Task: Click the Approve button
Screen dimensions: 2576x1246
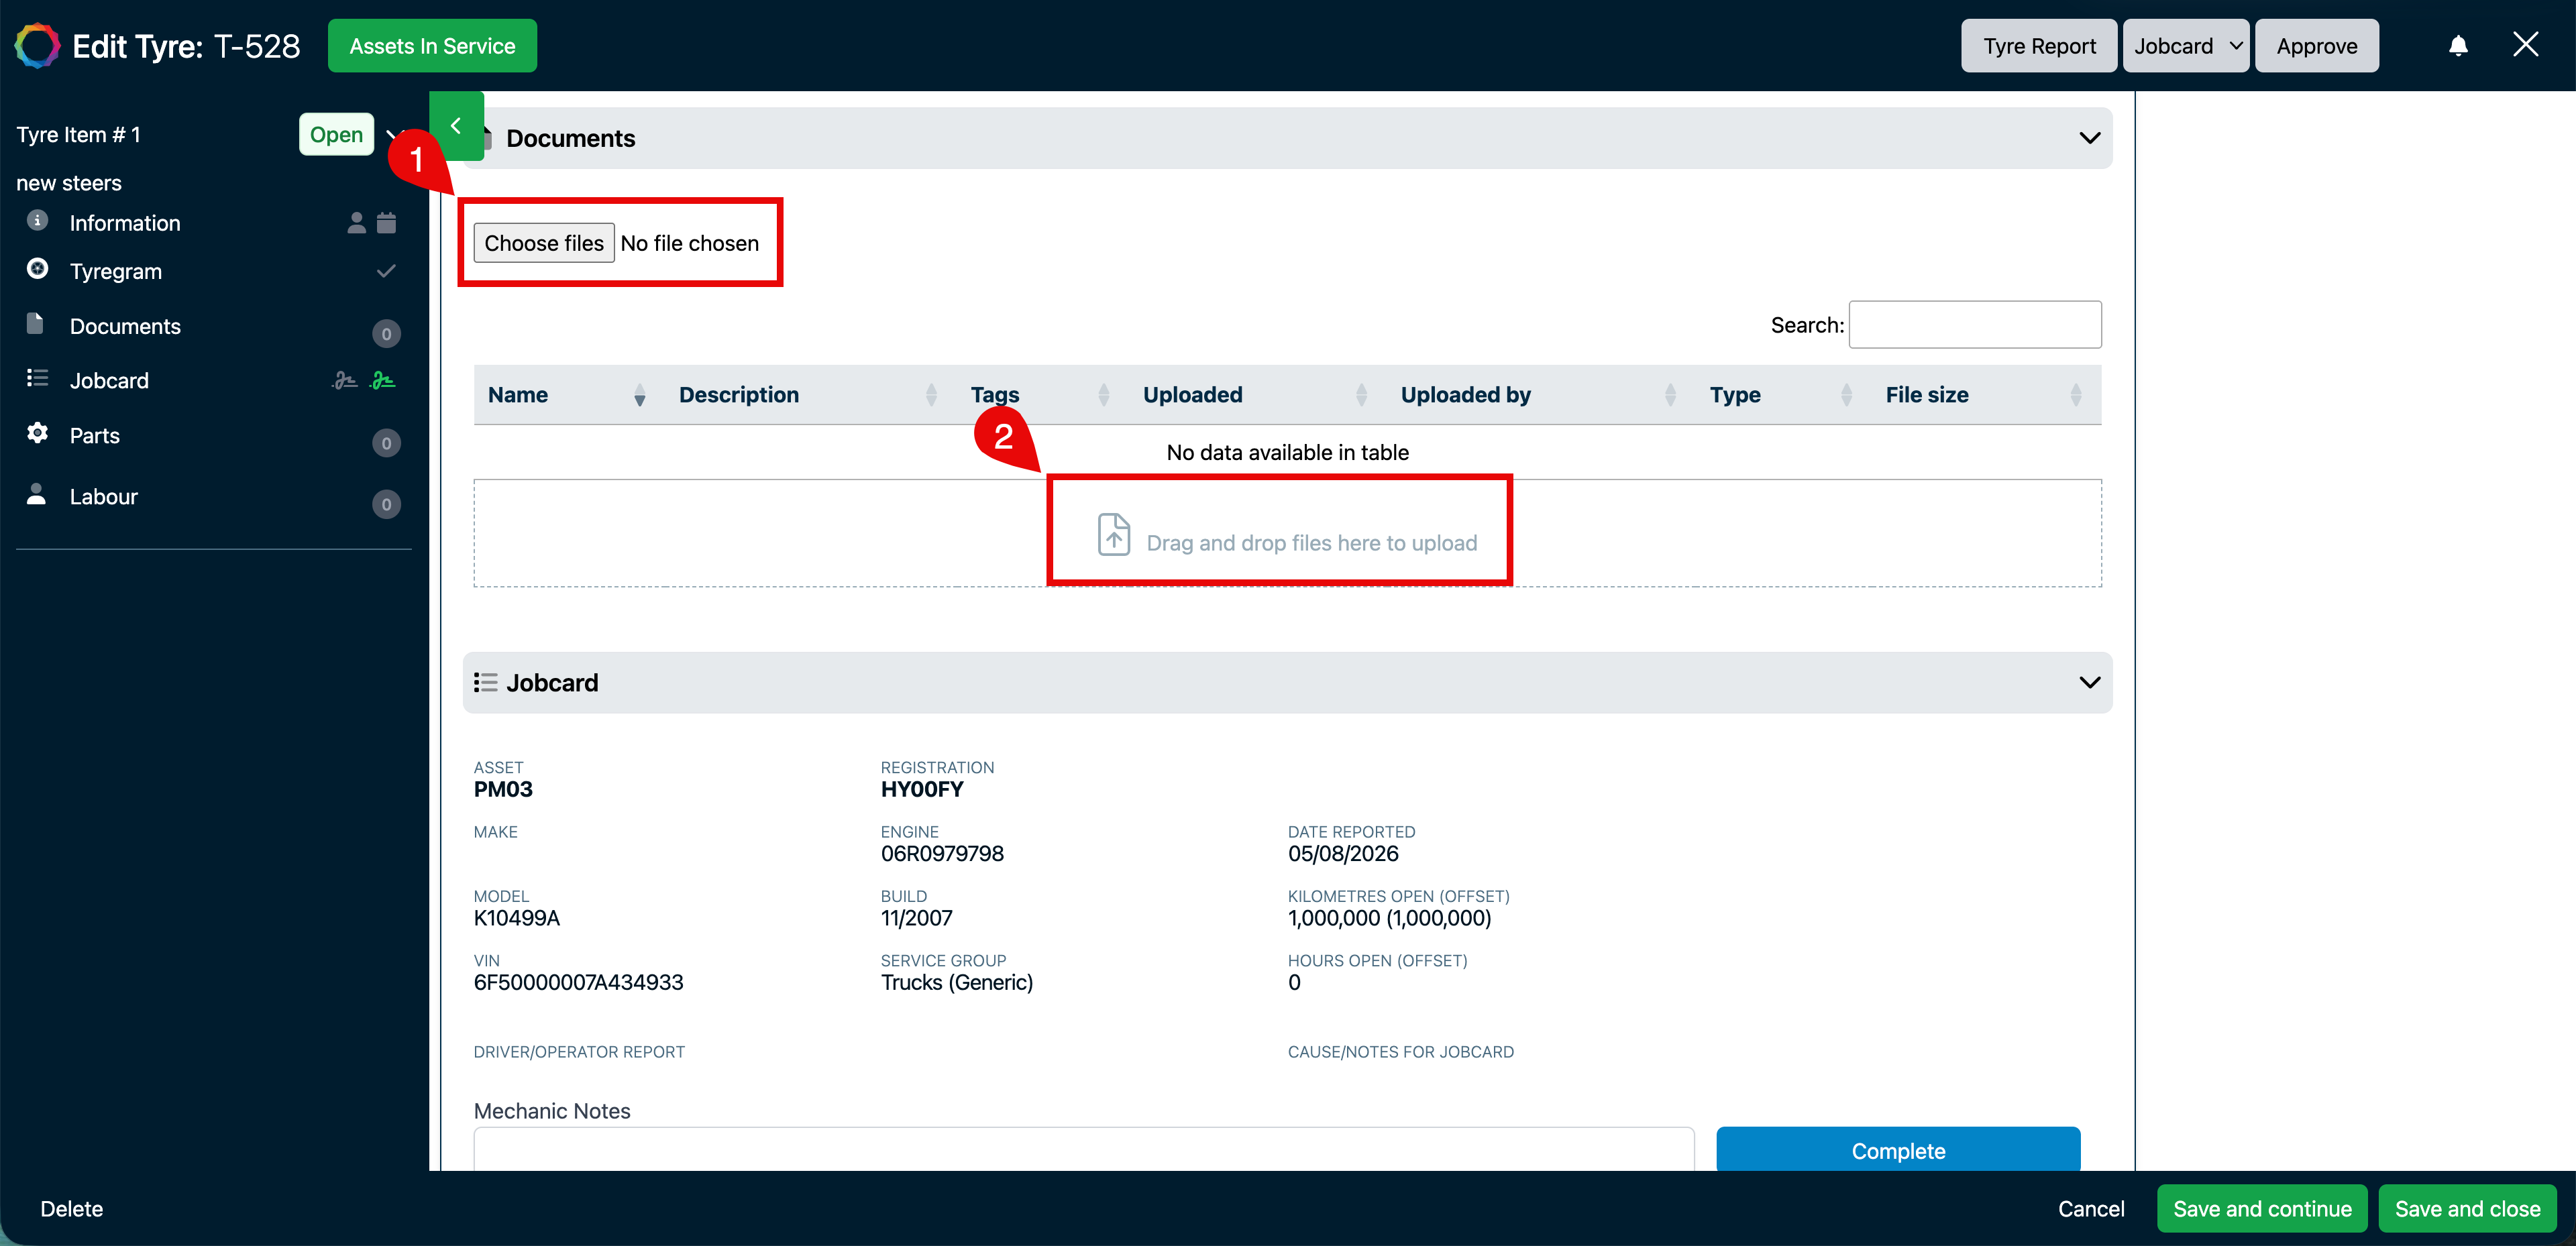Action: point(2316,46)
